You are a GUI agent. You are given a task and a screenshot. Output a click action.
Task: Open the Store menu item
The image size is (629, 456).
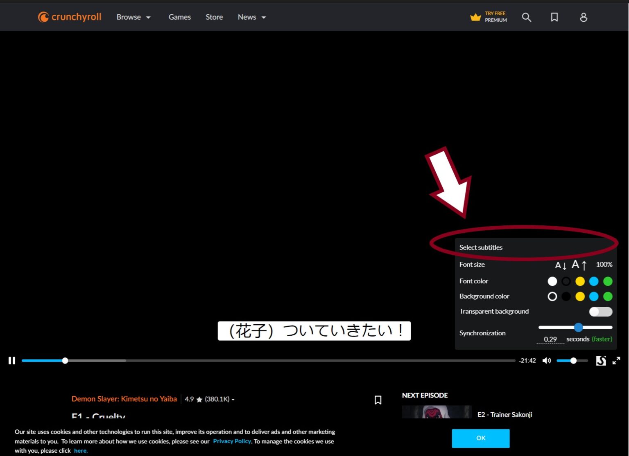214,17
